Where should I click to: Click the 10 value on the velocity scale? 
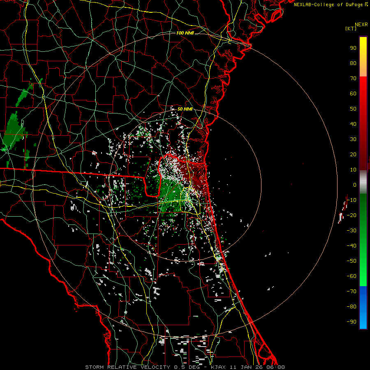(353, 170)
